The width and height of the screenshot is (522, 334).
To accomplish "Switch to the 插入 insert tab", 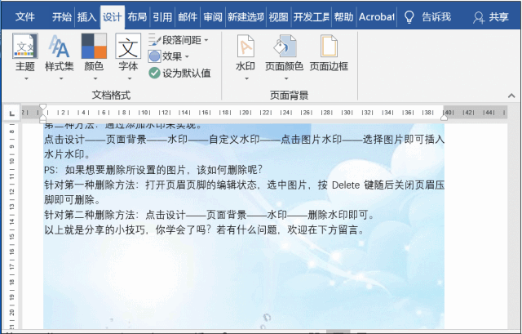I will (x=86, y=16).
